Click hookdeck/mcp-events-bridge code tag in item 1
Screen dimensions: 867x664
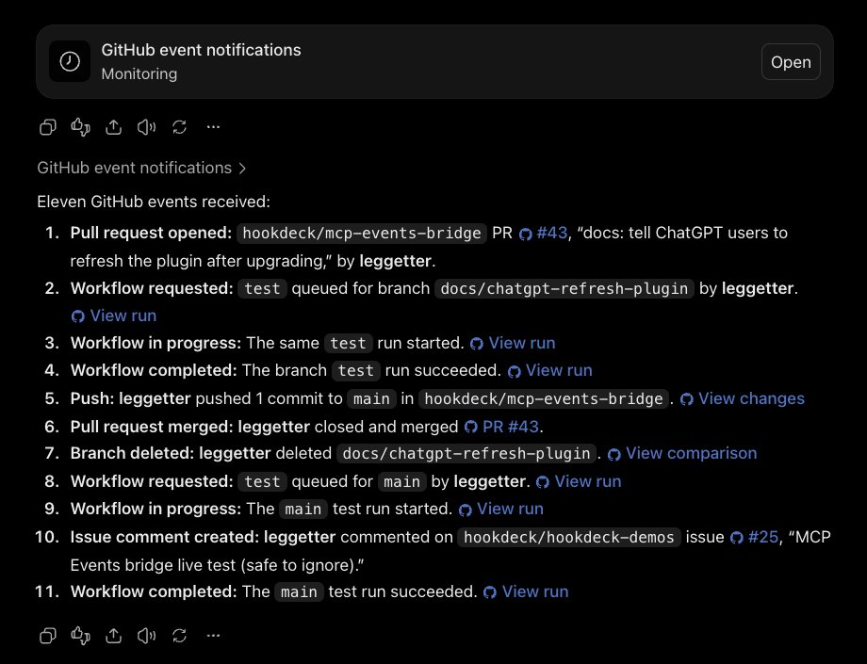[362, 234]
